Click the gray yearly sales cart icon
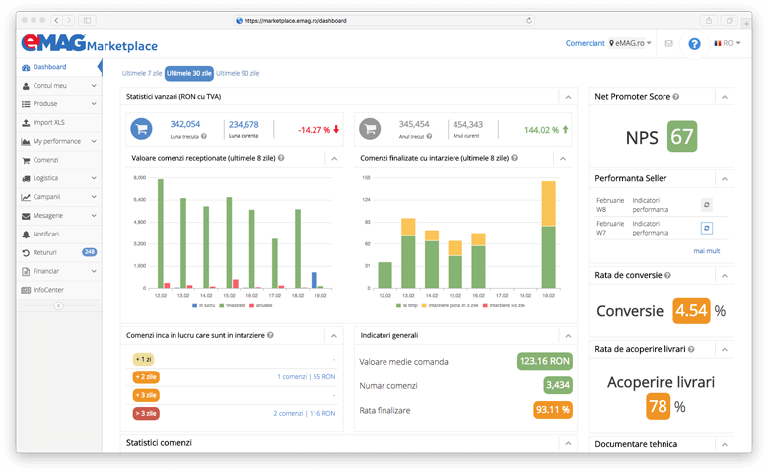The width and height of the screenshot is (769, 473). point(370,129)
